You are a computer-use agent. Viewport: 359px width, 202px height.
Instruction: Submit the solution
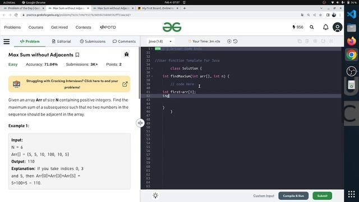point(322,196)
